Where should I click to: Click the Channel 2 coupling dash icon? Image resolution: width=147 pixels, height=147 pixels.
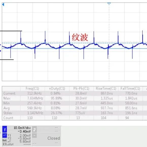coord(34,136)
